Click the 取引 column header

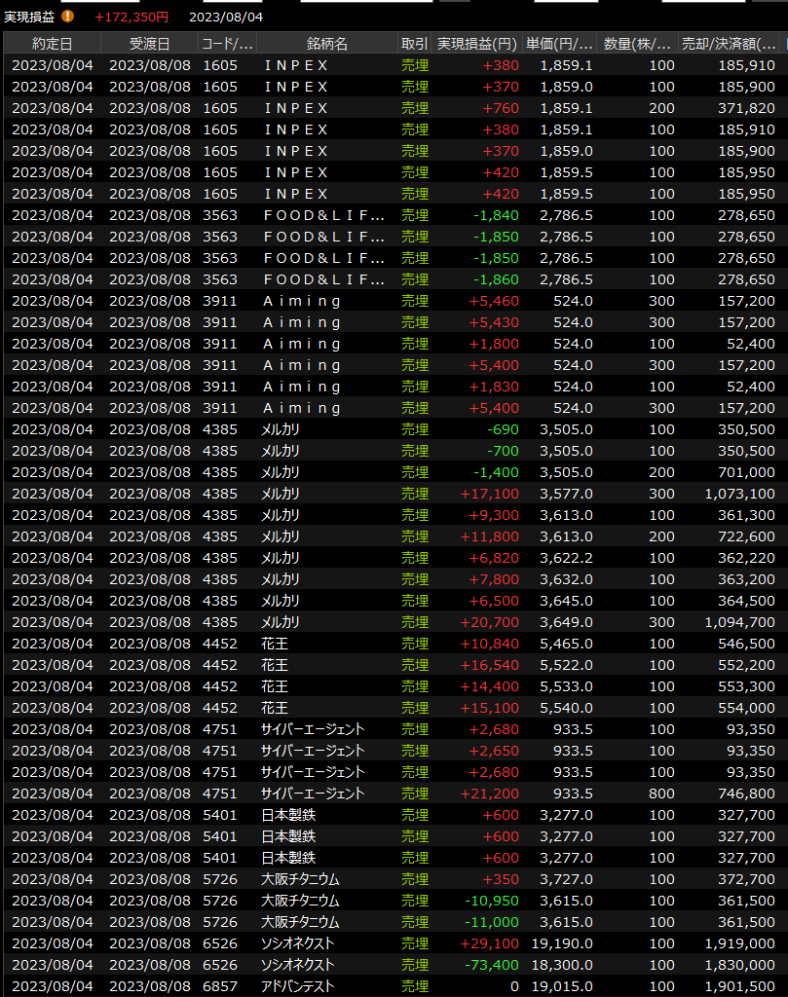click(x=414, y=44)
